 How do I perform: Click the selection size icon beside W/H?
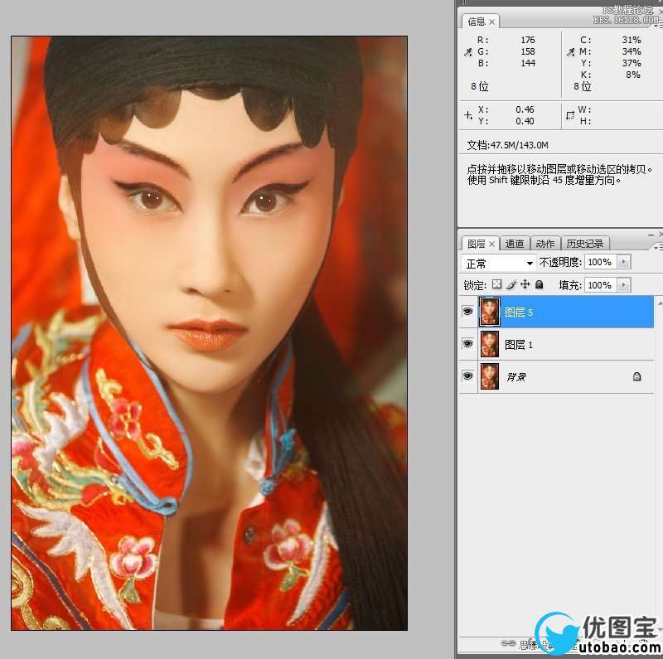coord(570,115)
